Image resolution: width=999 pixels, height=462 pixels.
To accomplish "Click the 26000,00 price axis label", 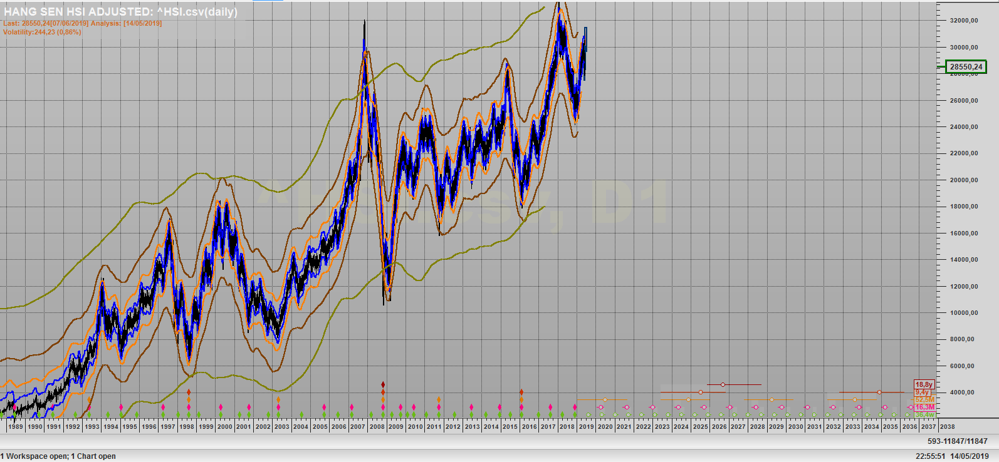I will 964,100.
